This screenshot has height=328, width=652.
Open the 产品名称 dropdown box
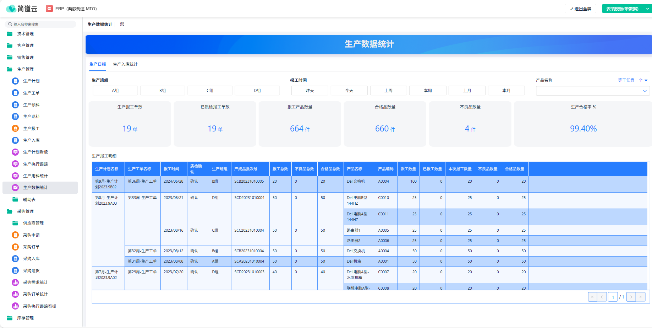click(x=593, y=91)
